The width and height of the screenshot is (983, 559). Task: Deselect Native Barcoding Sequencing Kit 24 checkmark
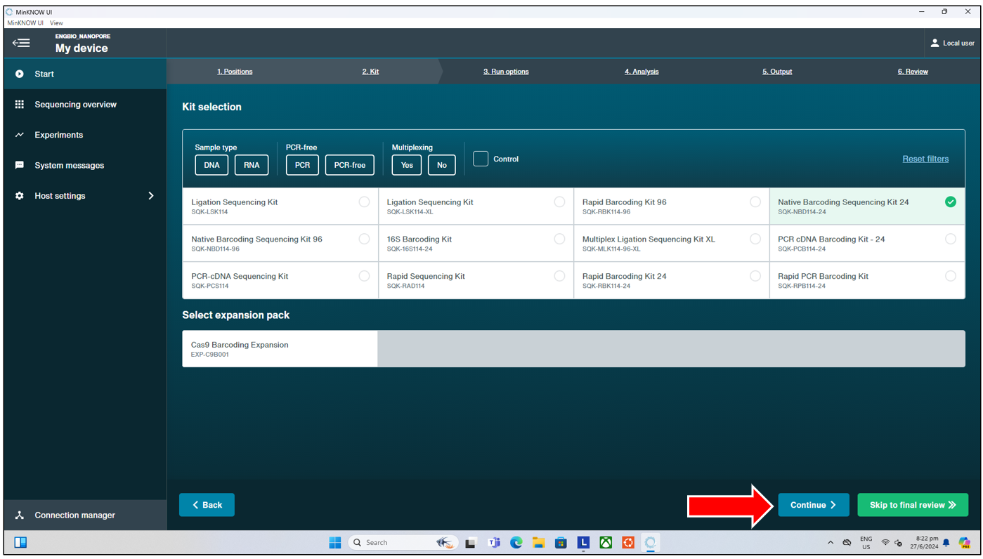tap(951, 202)
